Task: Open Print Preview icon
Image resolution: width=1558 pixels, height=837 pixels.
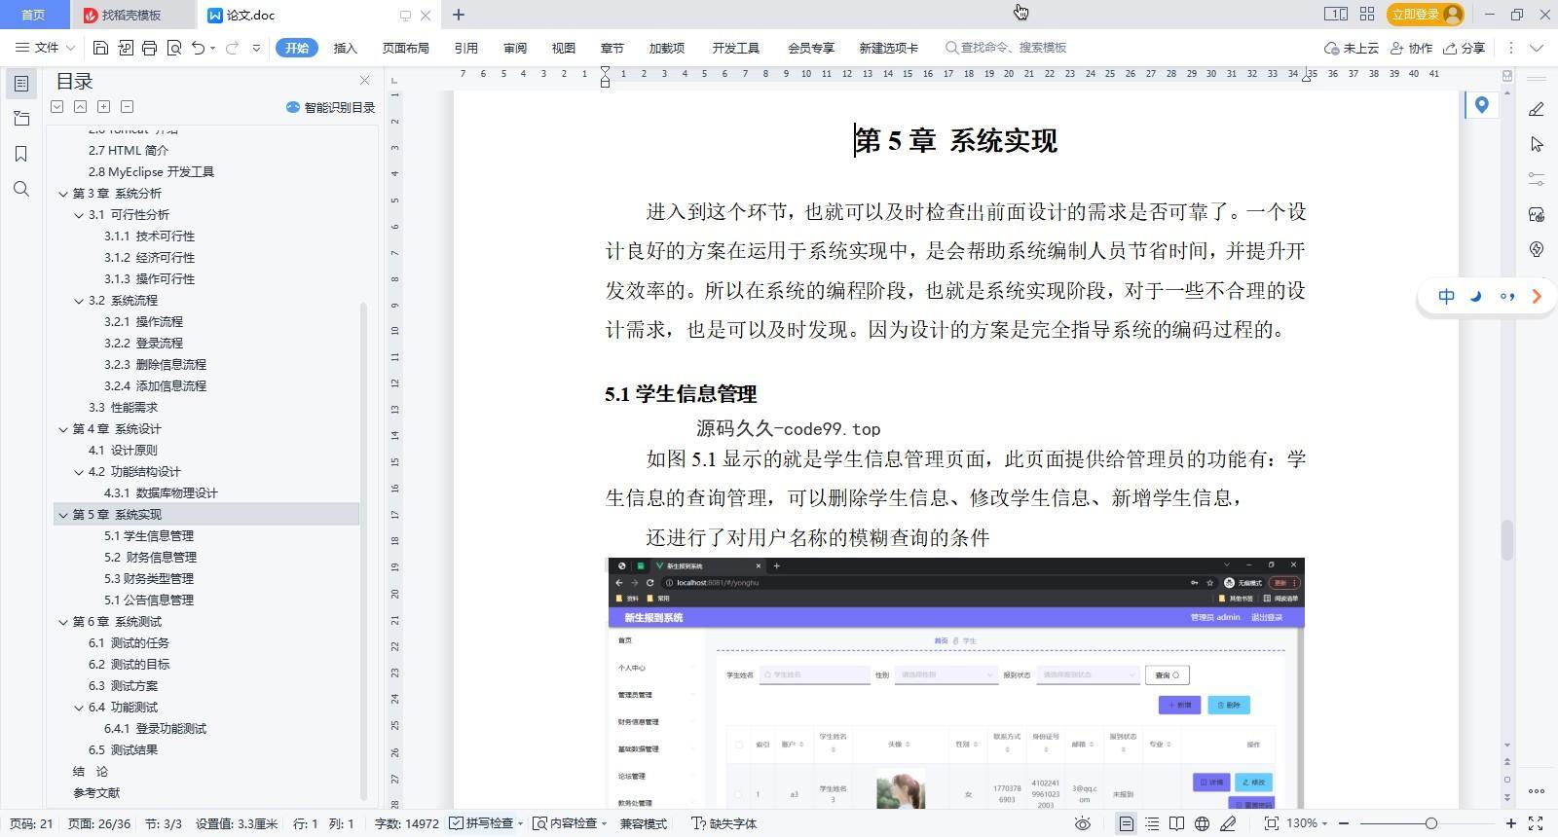Action: (173, 48)
